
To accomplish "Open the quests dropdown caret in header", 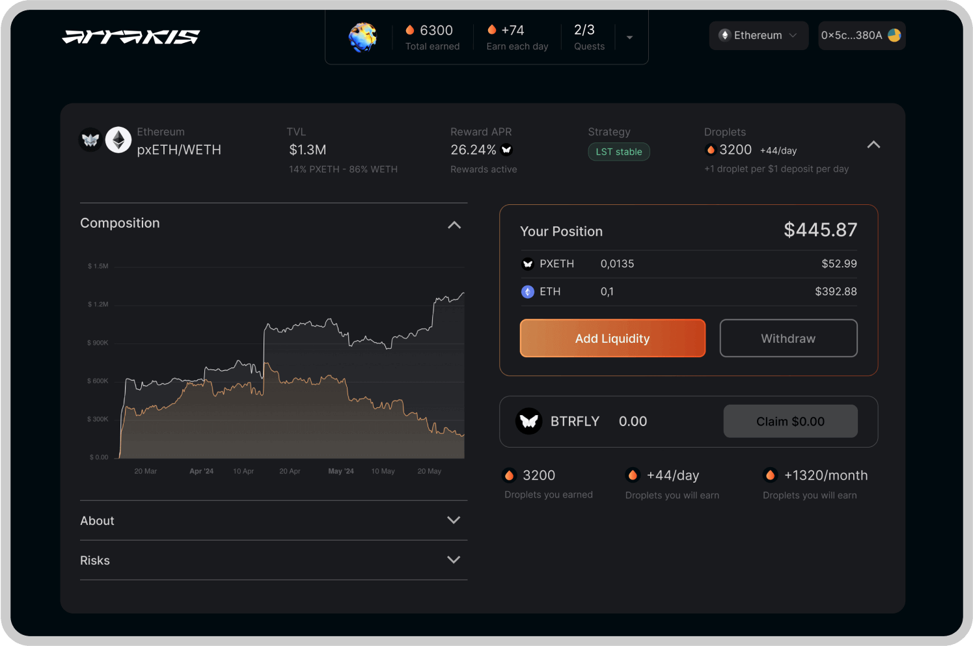I will coord(629,37).
